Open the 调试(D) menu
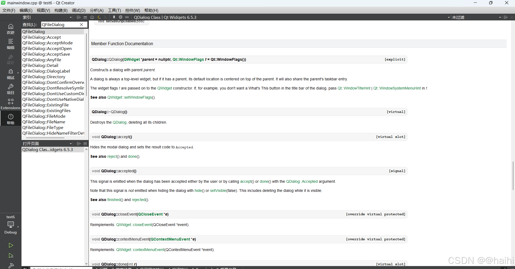This screenshot has height=269, width=515. pos(79,10)
